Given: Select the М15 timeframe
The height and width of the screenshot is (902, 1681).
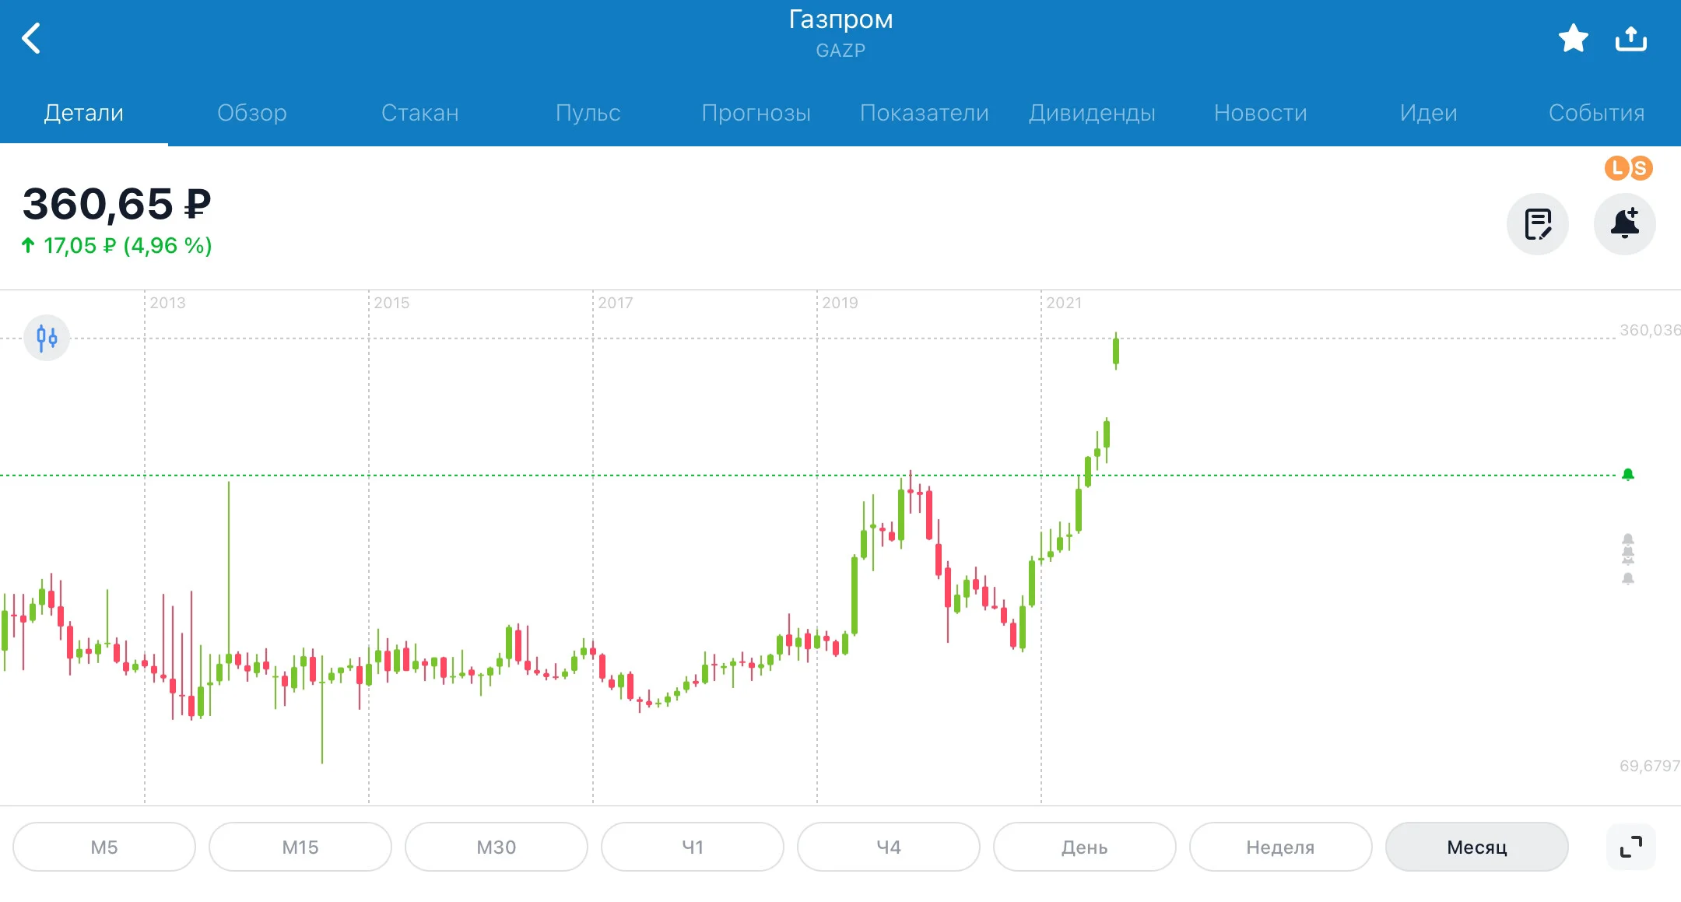Looking at the screenshot, I should pyautogui.click(x=300, y=847).
